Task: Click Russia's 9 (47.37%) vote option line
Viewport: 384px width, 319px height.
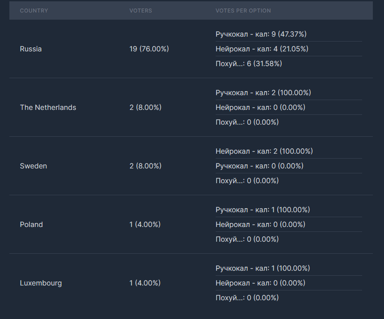Action: pos(261,34)
